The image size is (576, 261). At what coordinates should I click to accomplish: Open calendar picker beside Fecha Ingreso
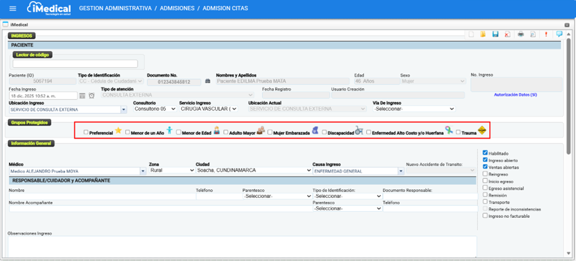82,96
